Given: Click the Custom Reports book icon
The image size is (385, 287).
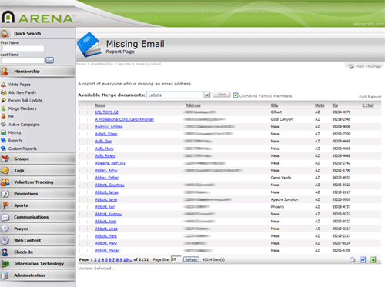Looking at the screenshot, I should (x=3, y=149).
